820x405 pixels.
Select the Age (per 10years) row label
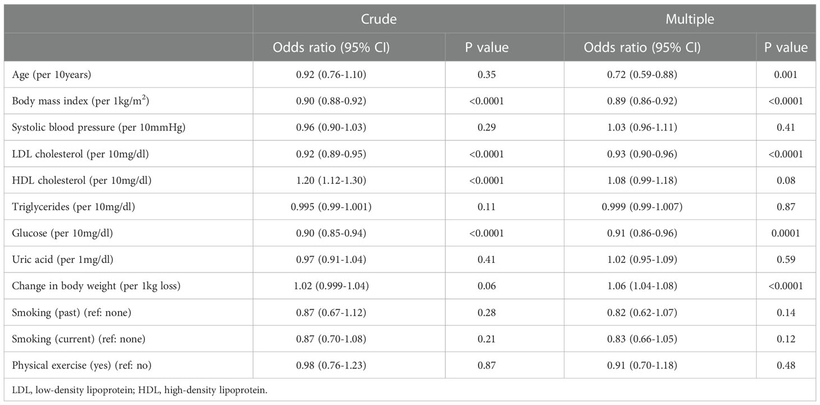49,74
